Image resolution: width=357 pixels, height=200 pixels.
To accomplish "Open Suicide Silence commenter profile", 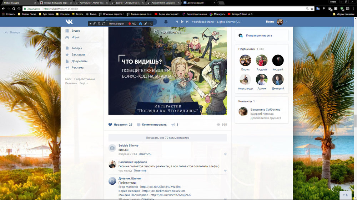I will pos(129,146).
